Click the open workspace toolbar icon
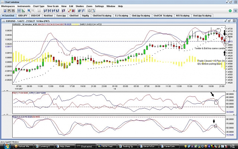Screen dimensions: 238x149 [9, 11]
